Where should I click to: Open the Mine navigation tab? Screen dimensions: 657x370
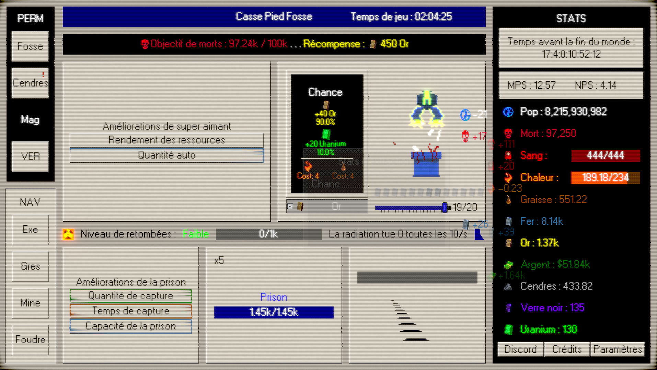click(30, 303)
